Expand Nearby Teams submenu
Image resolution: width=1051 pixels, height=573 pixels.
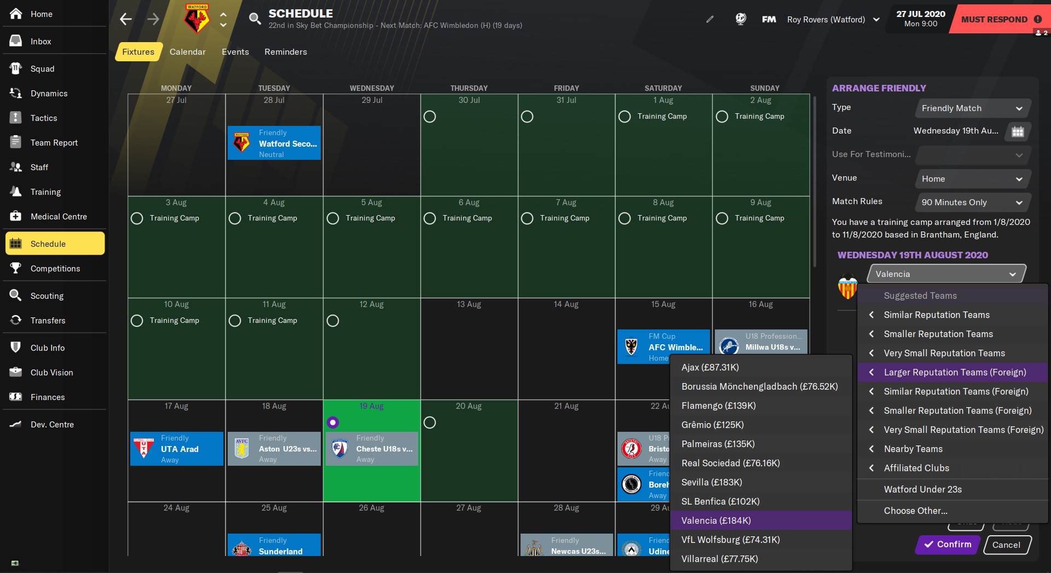tap(952, 449)
